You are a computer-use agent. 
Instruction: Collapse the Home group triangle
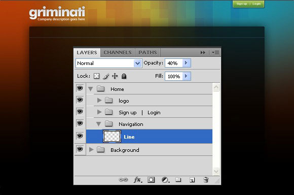(91, 89)
